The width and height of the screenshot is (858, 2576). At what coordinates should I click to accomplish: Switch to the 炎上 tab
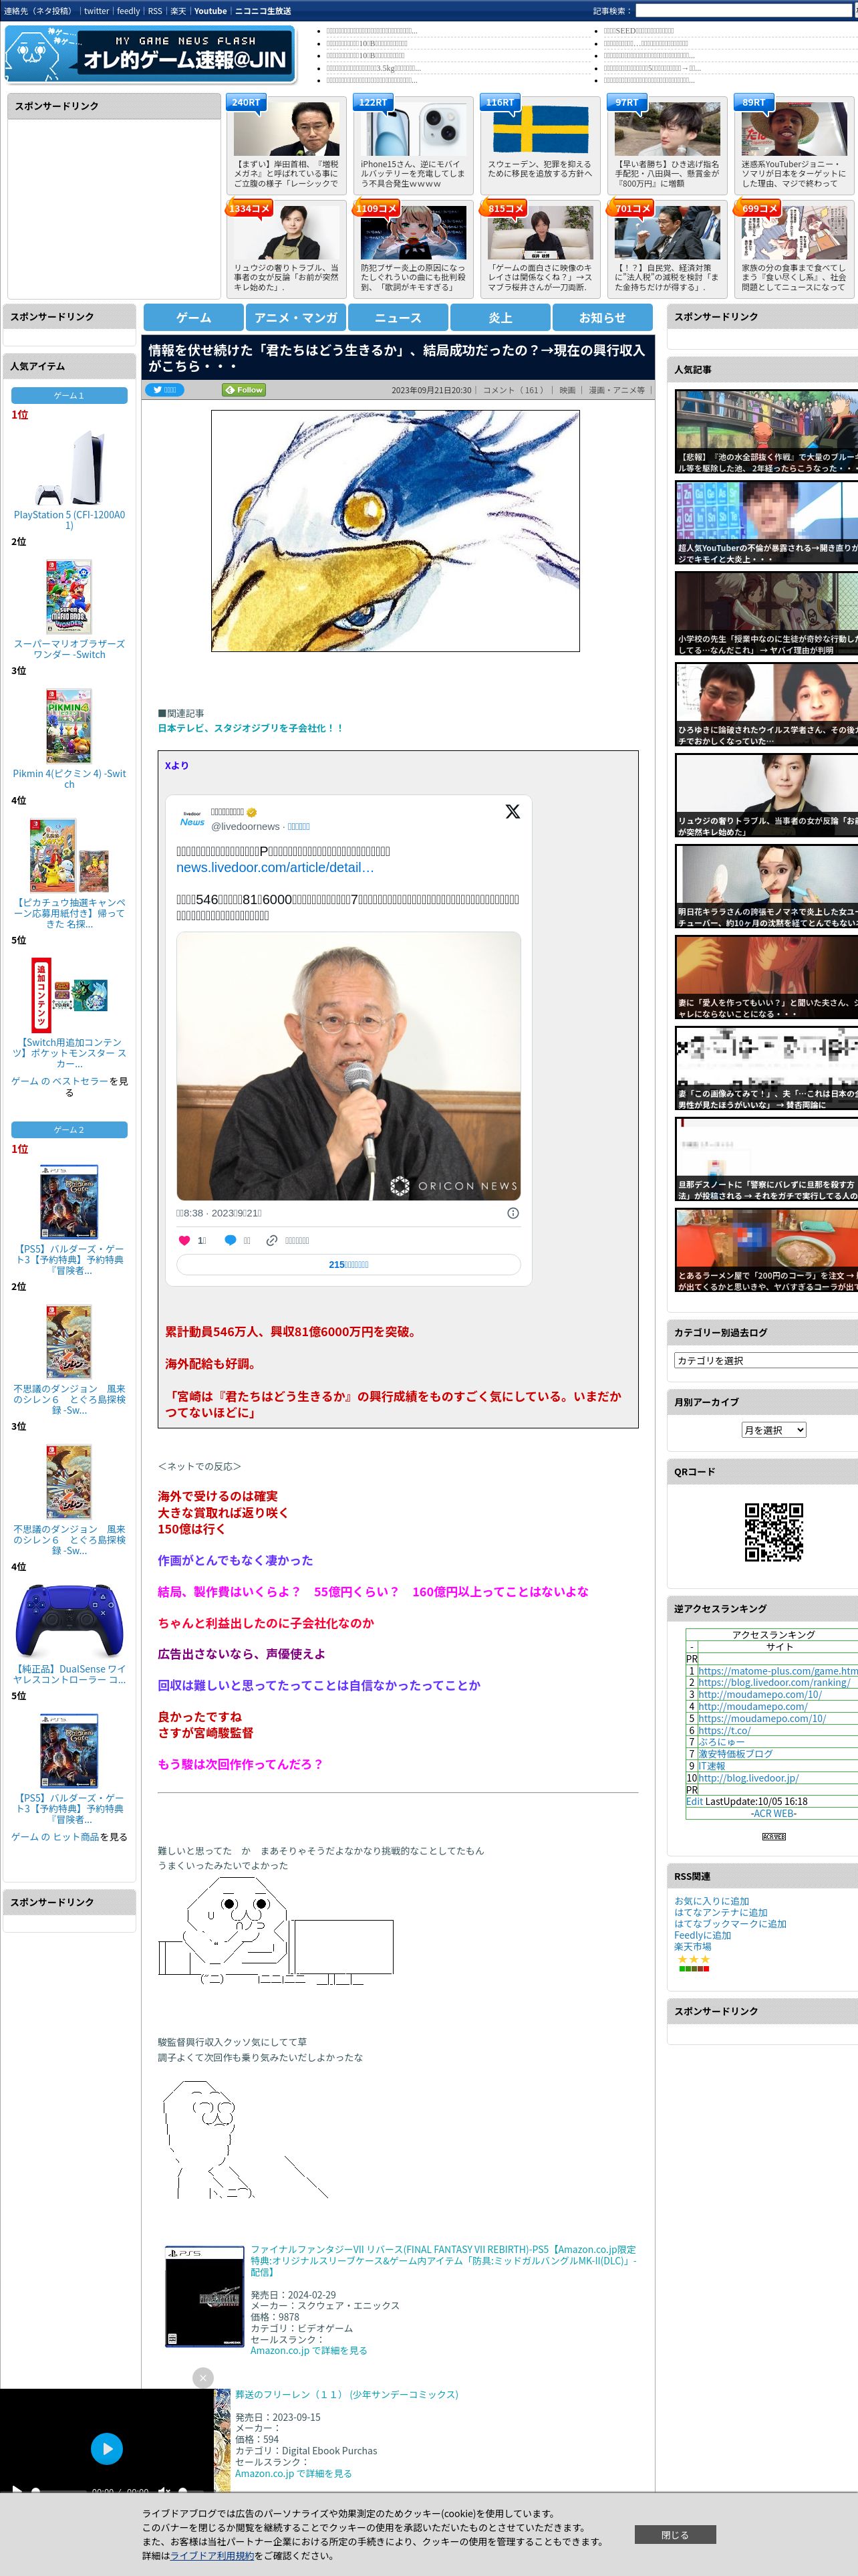pyautogui.click(x=500, y=317)
